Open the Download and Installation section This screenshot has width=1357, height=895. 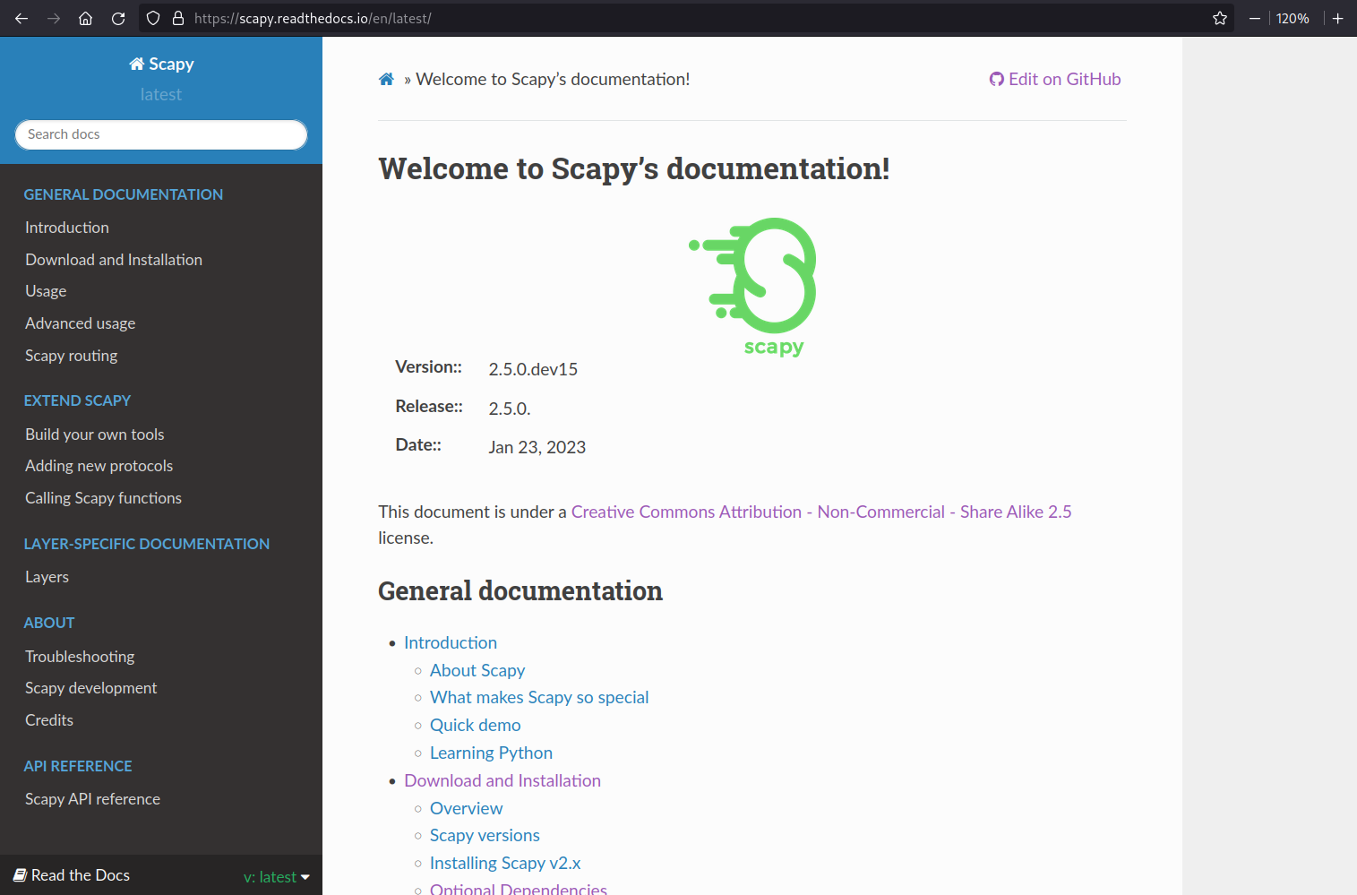[113, 259]
